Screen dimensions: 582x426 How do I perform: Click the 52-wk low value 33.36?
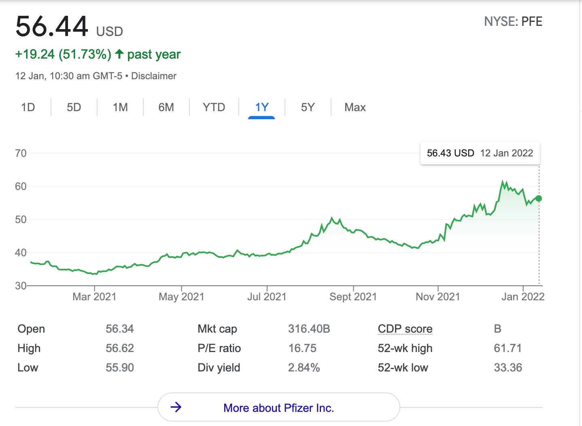click(508, 368)
